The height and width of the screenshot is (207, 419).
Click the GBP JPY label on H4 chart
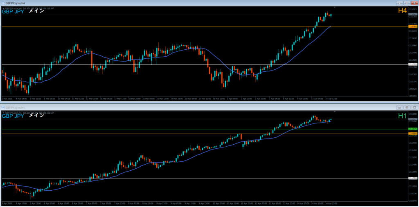point(13,12)
